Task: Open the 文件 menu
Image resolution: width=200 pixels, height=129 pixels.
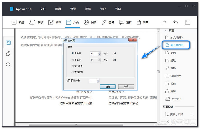Action: pyautogui.click(x=43, y=9)
